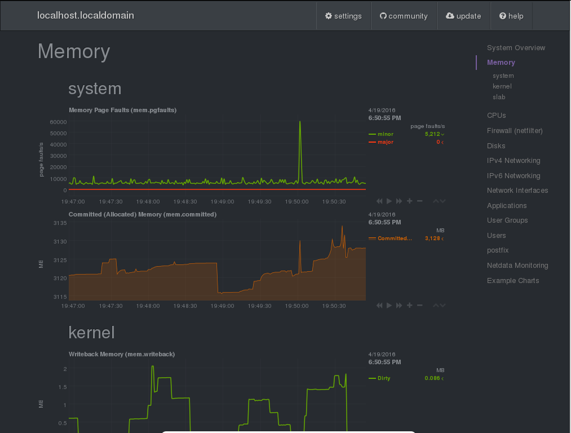
Task: Zoom in on the Committed Memory chart
Action: point(410,306)
